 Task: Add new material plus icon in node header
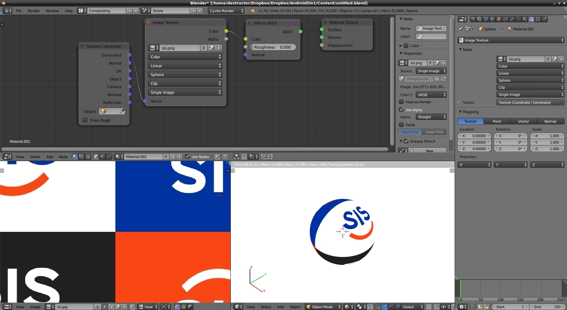point(173,157)
